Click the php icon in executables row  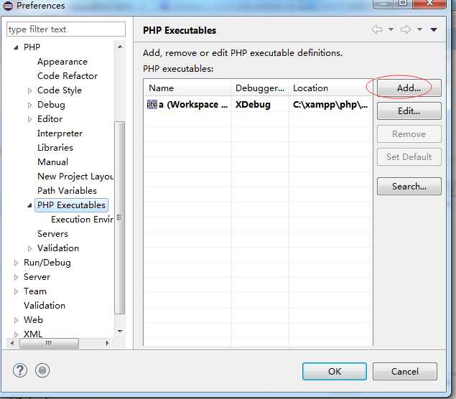[152, 104]
